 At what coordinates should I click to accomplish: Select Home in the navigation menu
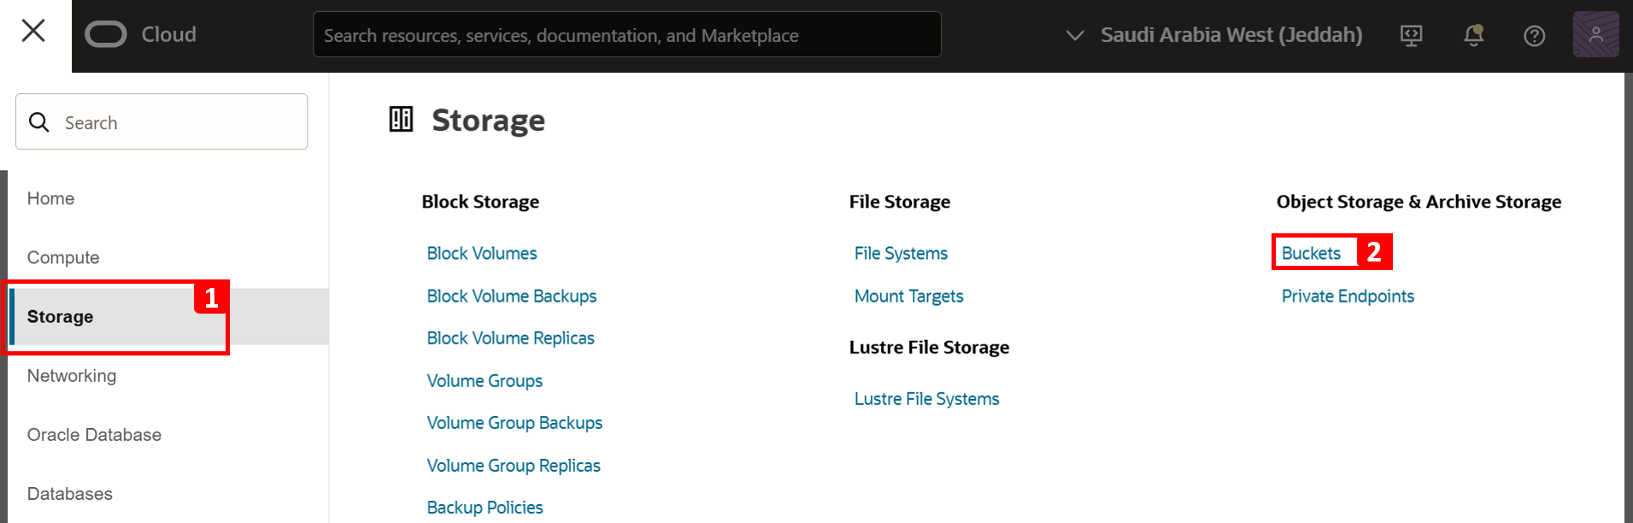pos(50,198)
